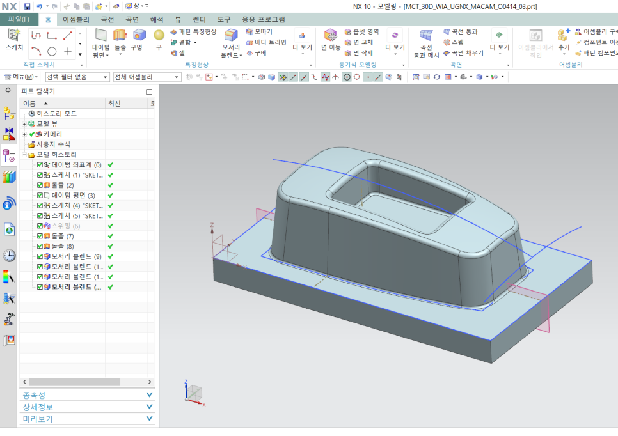Viewport: 618px width, 436px height.
Task: Open the 전체 어셈블리 scope dropdown
Action: 147,77
